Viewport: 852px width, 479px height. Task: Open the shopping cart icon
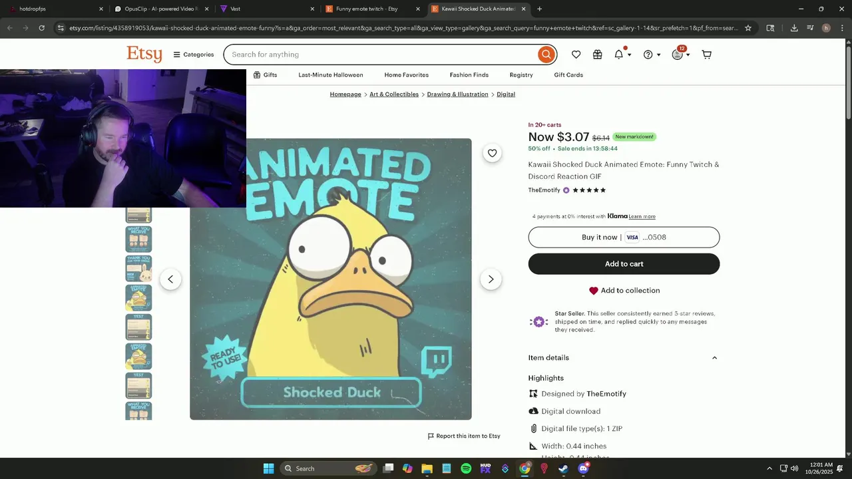click(x=707, y=55)
